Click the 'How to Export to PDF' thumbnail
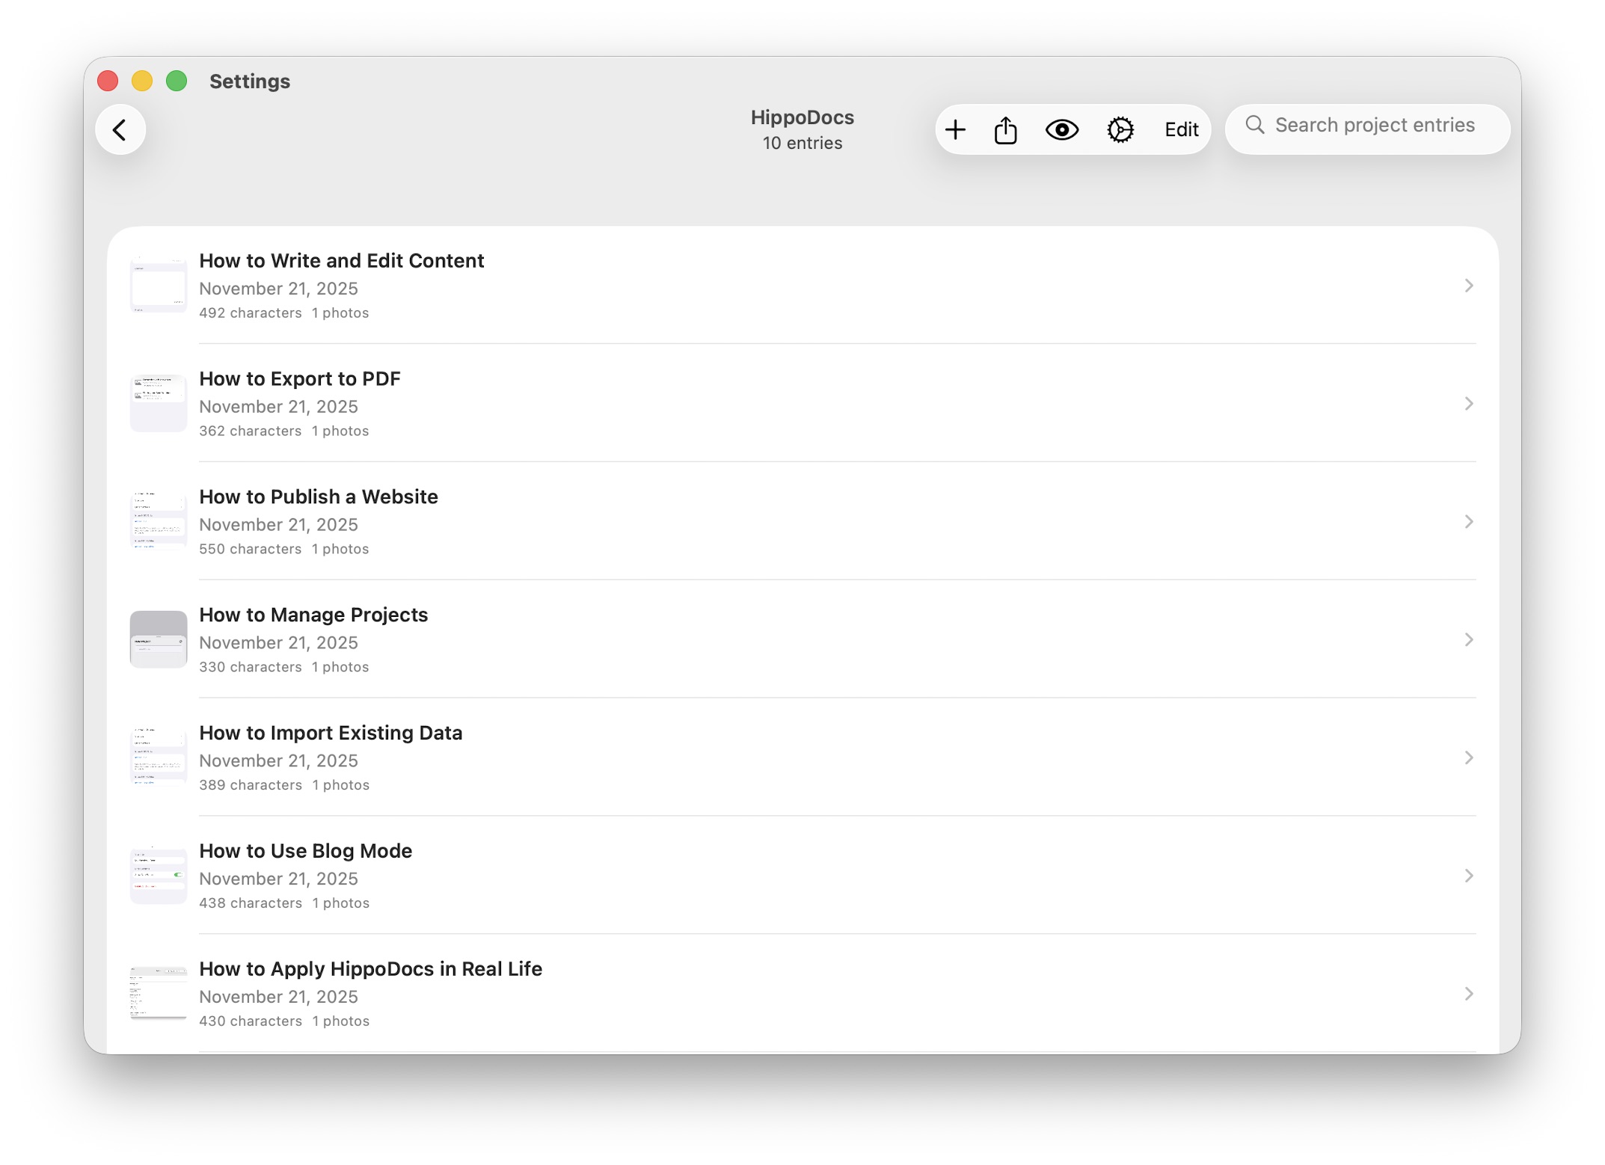The image size is (1605, 1165). 159,403
